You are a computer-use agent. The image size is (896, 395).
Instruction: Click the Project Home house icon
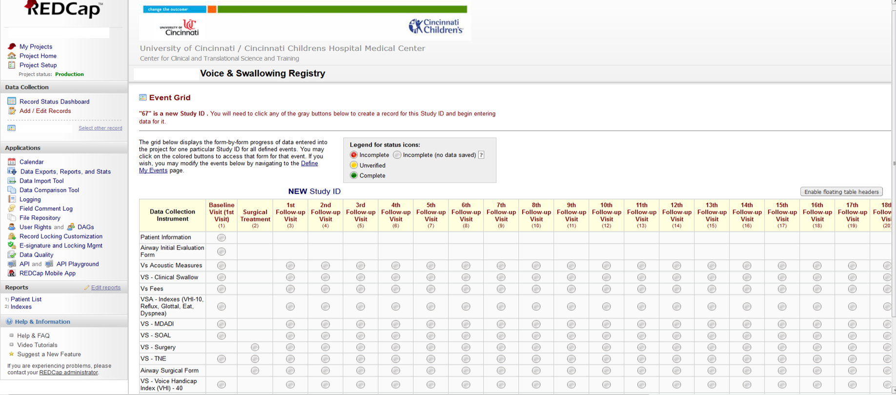[12, 56]
